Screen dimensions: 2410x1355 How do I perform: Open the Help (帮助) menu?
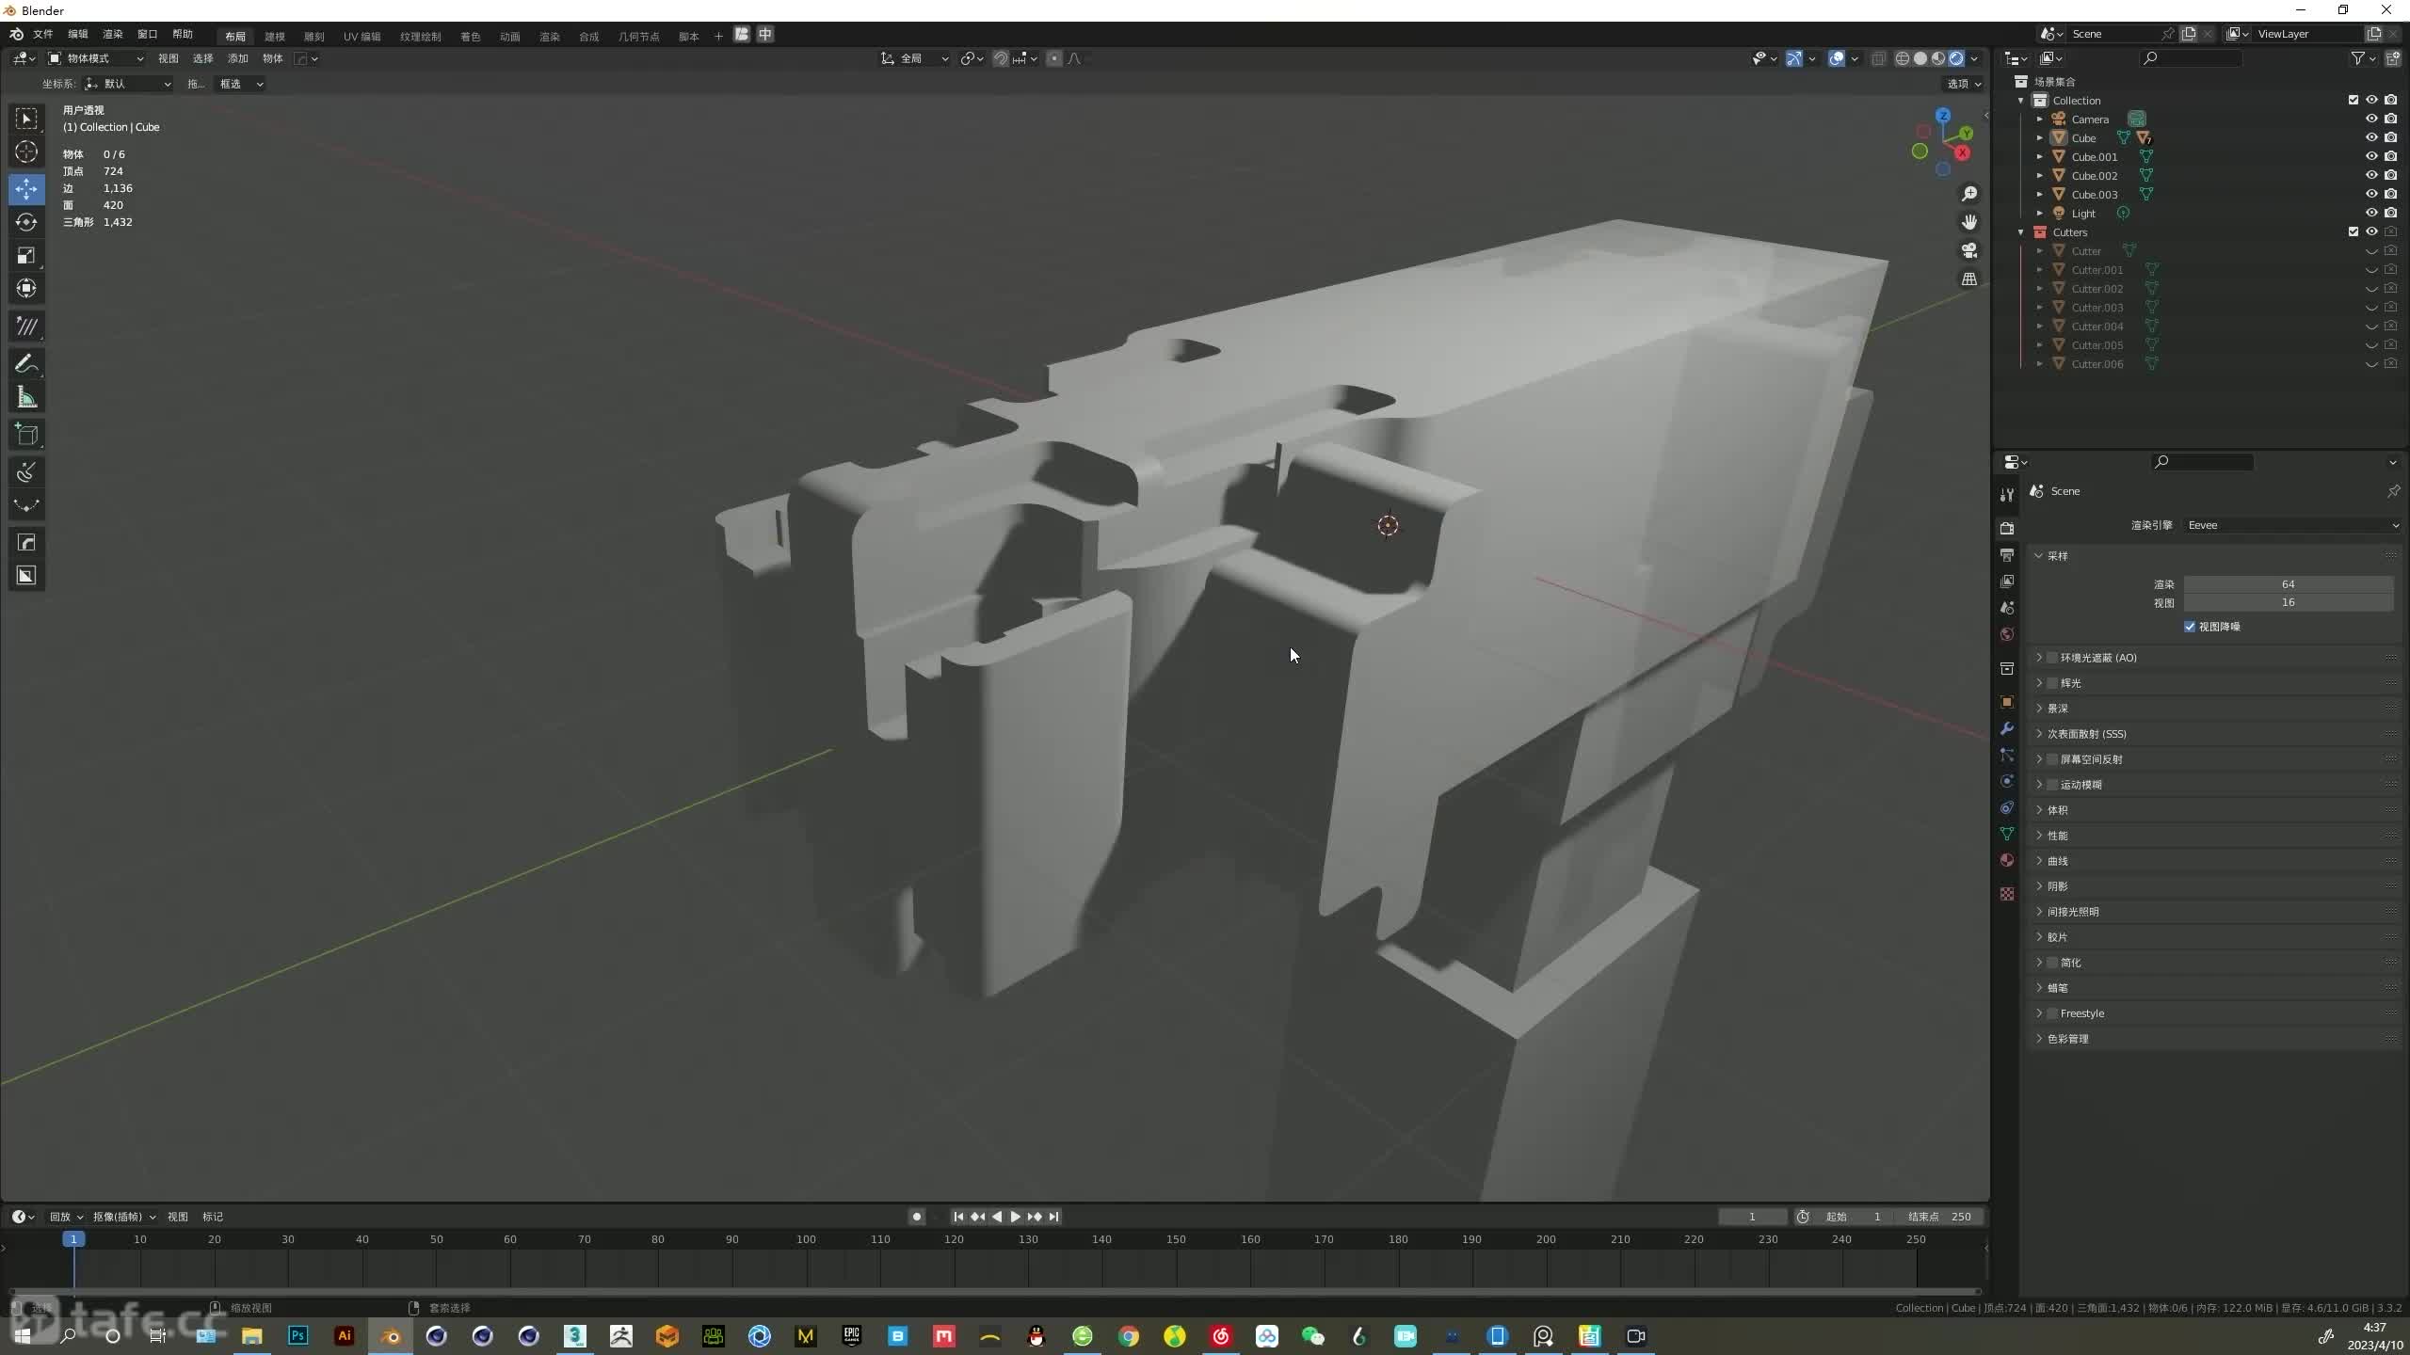coord(183,35)
